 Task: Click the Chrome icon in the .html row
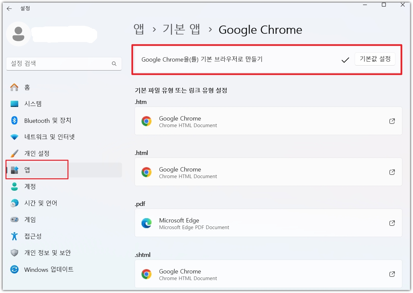(x=147, y=172)
